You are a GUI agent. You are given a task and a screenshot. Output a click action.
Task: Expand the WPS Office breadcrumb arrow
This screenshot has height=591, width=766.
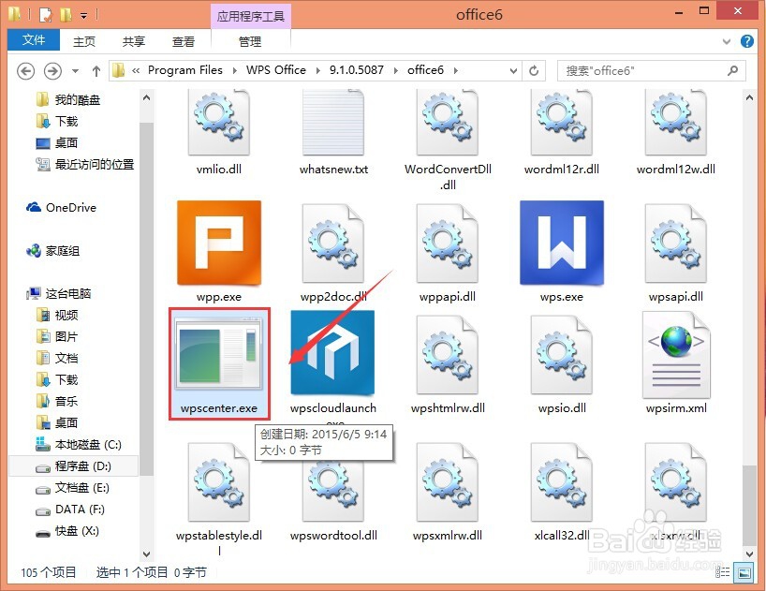tap(318, 71)
